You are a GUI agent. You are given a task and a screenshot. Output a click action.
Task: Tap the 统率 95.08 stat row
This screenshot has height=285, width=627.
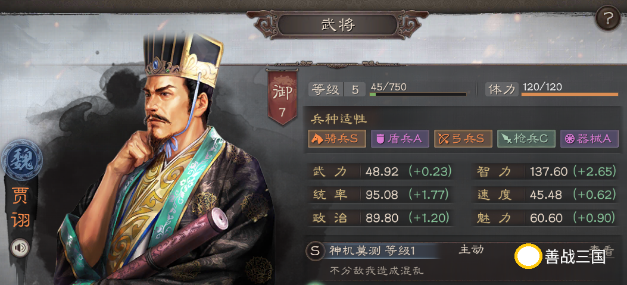(x=381, y=195)
